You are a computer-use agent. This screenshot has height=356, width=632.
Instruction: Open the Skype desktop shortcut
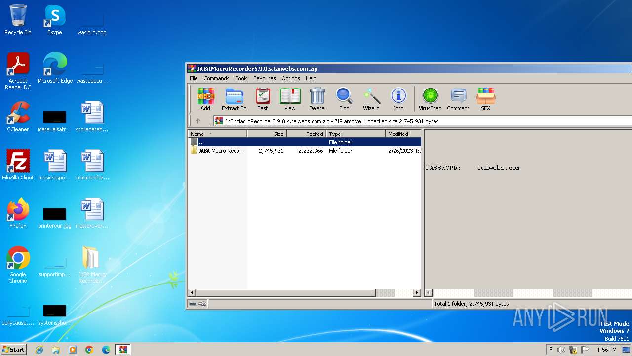coord(55,20)
